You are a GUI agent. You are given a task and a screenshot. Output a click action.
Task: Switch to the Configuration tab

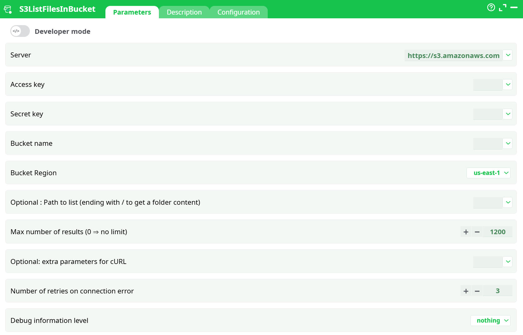click(x=238, y=12)
